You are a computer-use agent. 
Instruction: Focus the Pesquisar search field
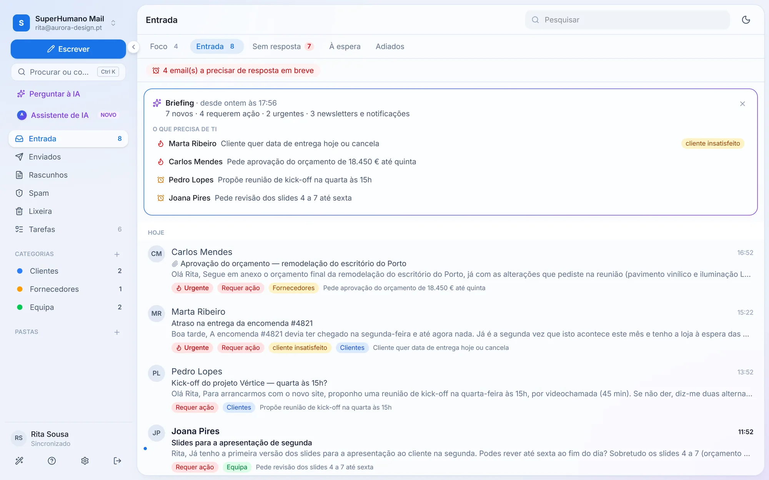pyautogui.click(x=628, y=20)
